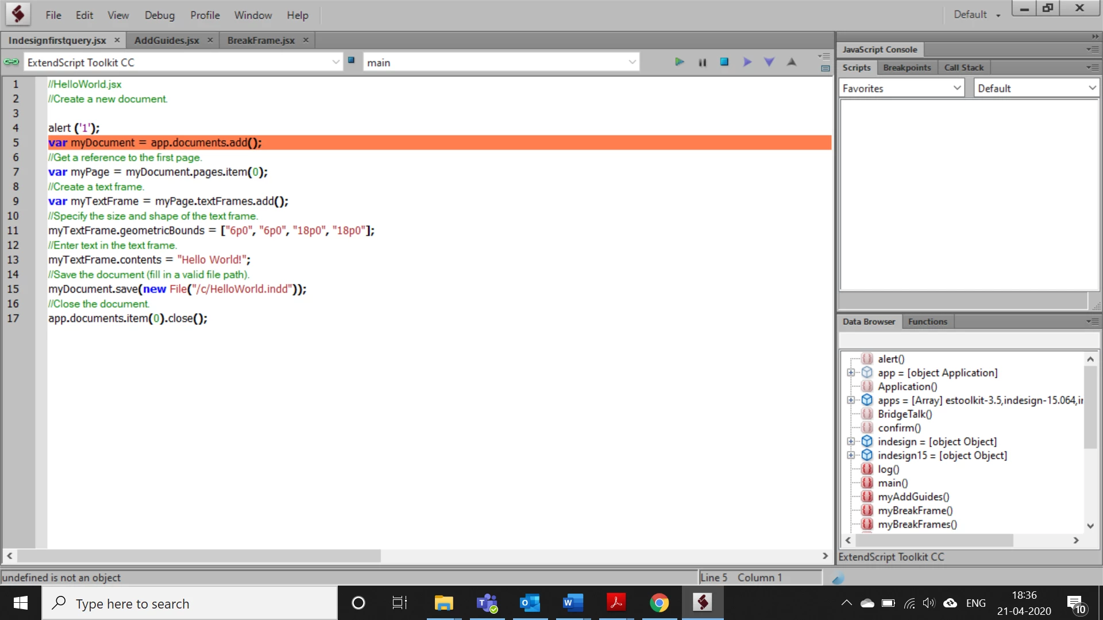Open the editor panel flyout menu
Screen dimensions: 1103x620
coord(824,56)
